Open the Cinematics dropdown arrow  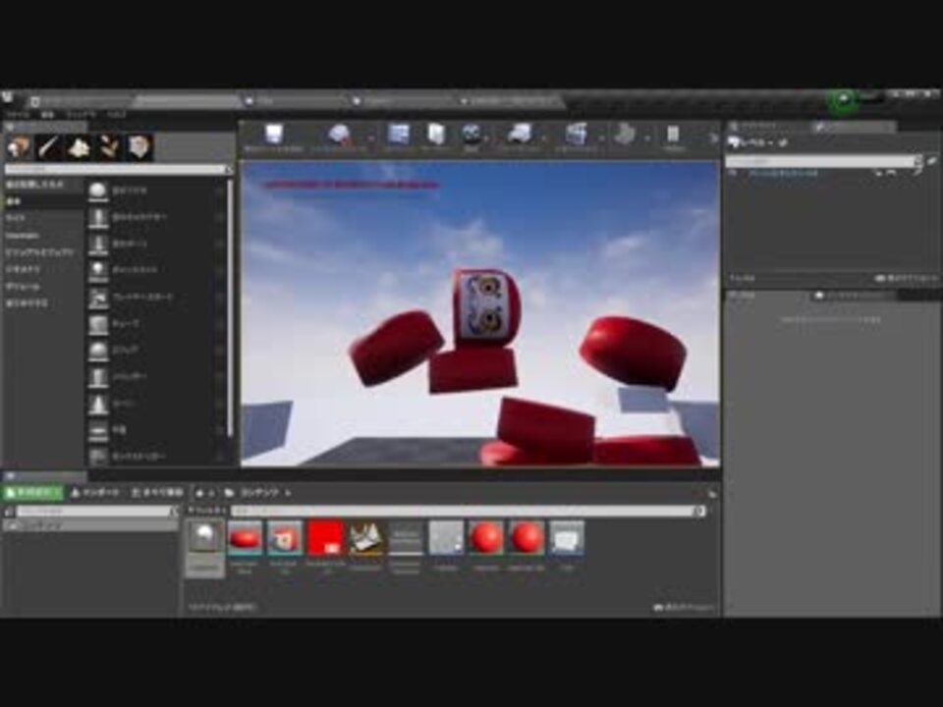point(600,138)
